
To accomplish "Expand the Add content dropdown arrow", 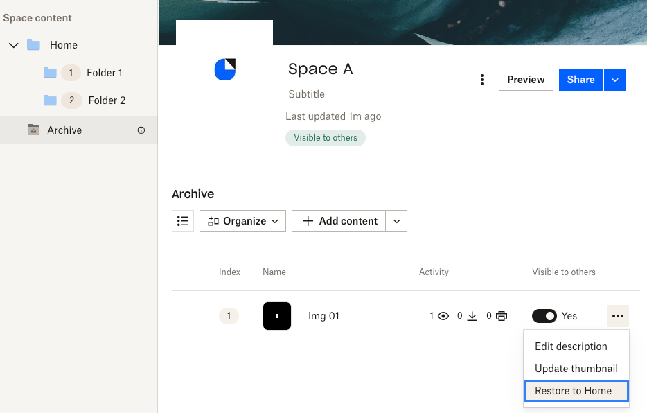I will [x=396, y=220].
